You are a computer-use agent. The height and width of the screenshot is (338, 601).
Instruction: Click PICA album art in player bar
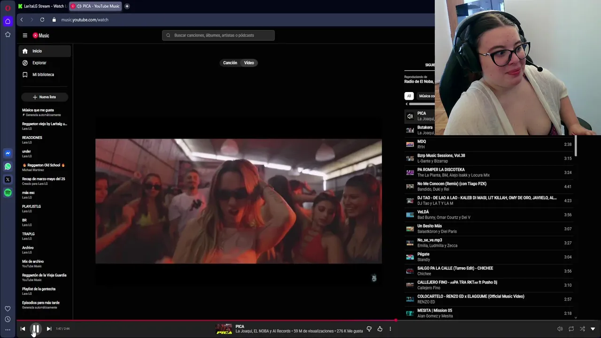click(223, 329)
